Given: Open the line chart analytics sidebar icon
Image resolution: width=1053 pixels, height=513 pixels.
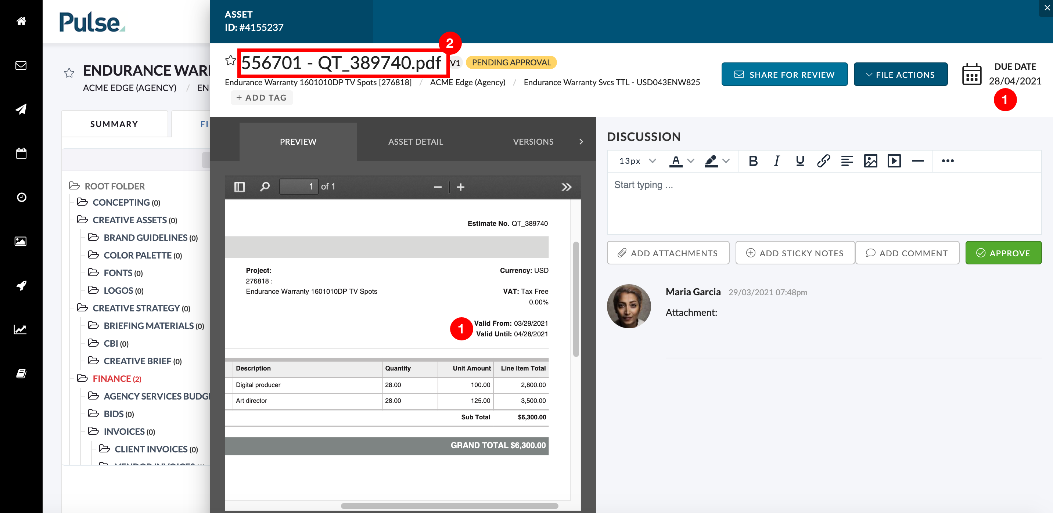Looking at the screenshot, I should [21, 329].
